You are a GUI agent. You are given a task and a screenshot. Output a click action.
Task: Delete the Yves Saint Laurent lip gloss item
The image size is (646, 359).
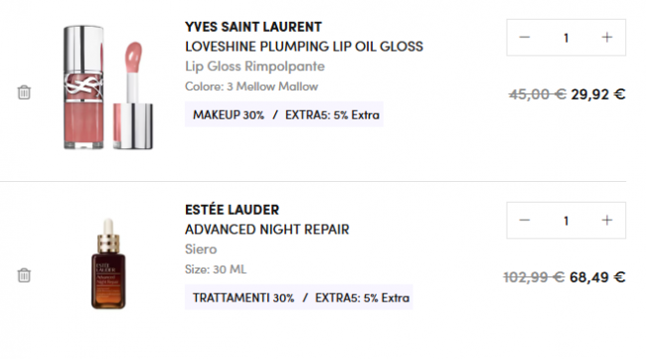[x=24, y=92]
